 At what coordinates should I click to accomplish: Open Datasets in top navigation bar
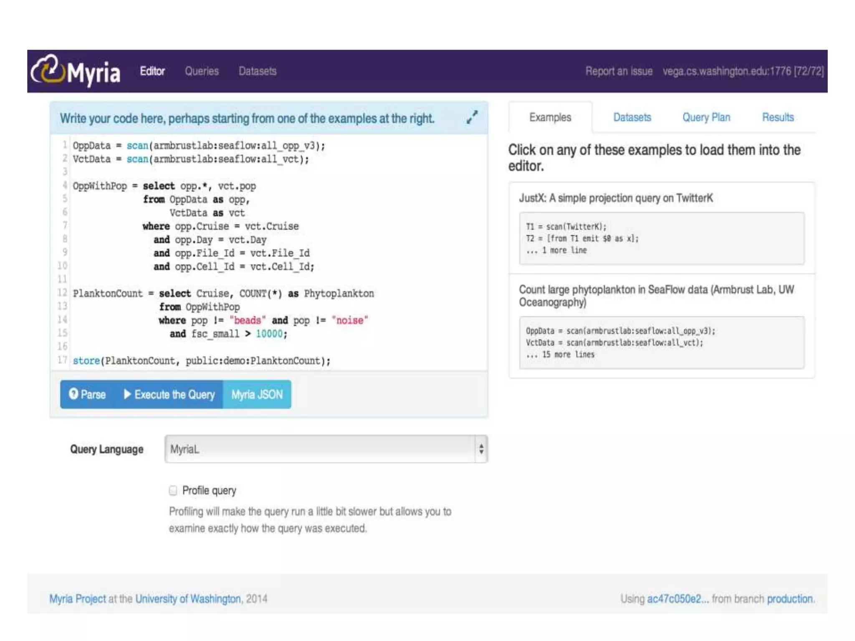pyautogui.click(x=258, y=71)
